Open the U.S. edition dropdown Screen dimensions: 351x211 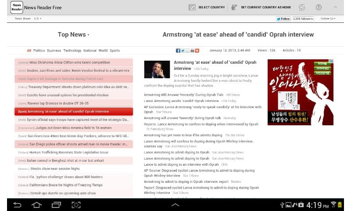[38, 18]
